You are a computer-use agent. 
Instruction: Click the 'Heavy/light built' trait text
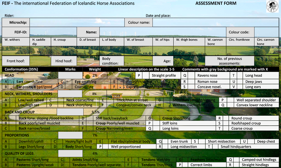(79, 141)
